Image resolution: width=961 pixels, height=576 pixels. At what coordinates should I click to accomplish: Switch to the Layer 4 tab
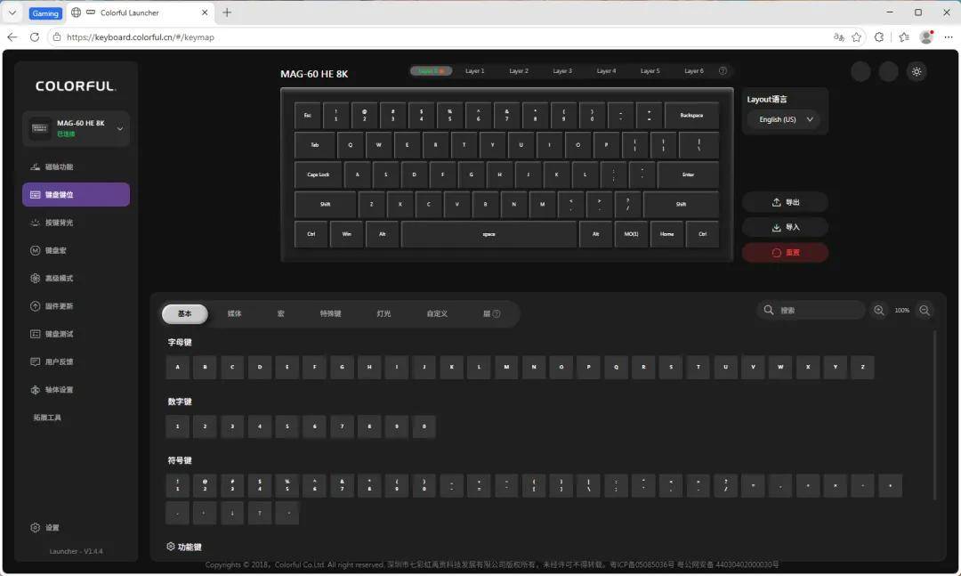[606, 71]
